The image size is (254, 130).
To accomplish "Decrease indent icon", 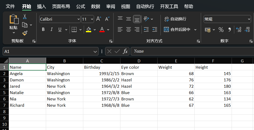I will [146, 29].
